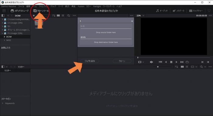Open media storage sort options icon
This screenshot has height=116, width=213.
[54, 15]
